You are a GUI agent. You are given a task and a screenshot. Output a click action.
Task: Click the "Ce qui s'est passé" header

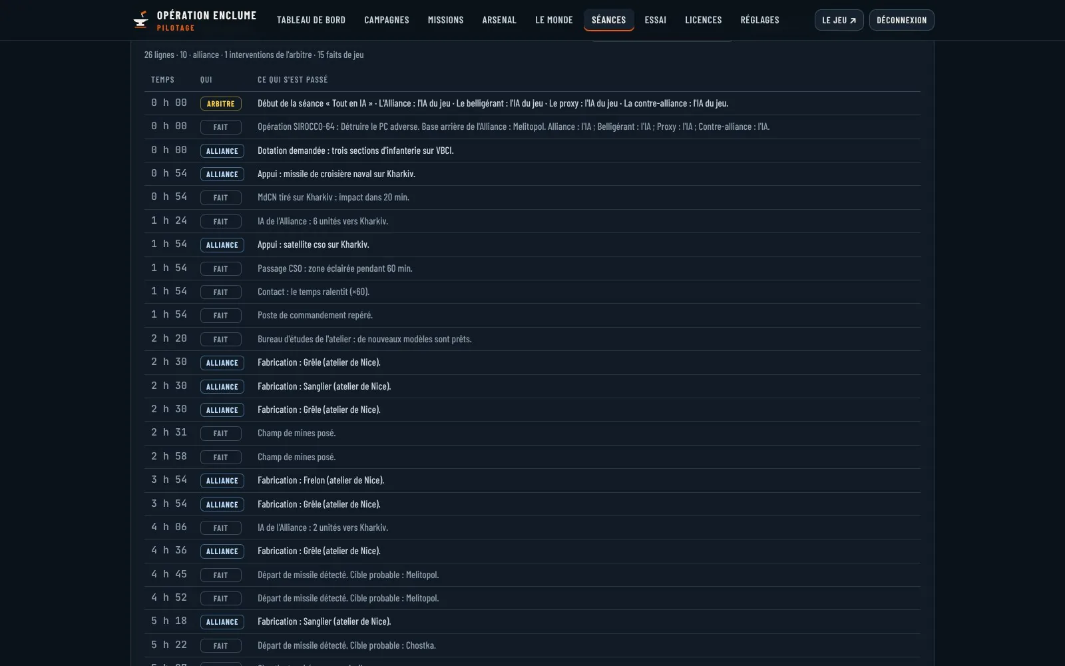(293, 80)
